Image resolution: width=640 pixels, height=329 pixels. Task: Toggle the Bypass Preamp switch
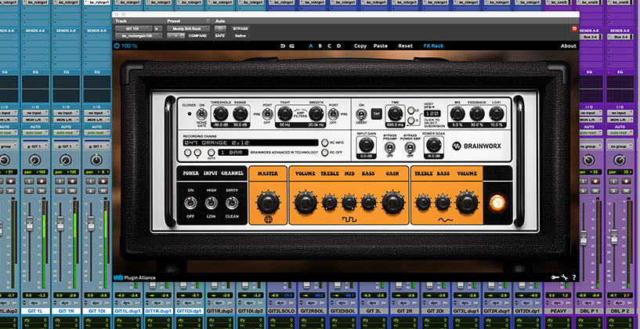pos(389,147)
